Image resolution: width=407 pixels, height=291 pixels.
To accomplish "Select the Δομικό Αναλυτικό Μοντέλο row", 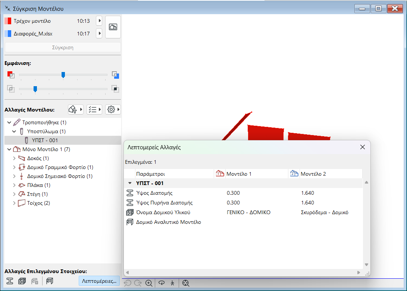I will 244,222.
